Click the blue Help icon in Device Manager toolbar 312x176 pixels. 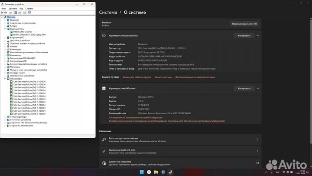pos(16,13)
